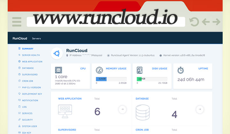230x134 pixels.
Task: Click the Supervisord card heading
Action: [x=67, y=130]
